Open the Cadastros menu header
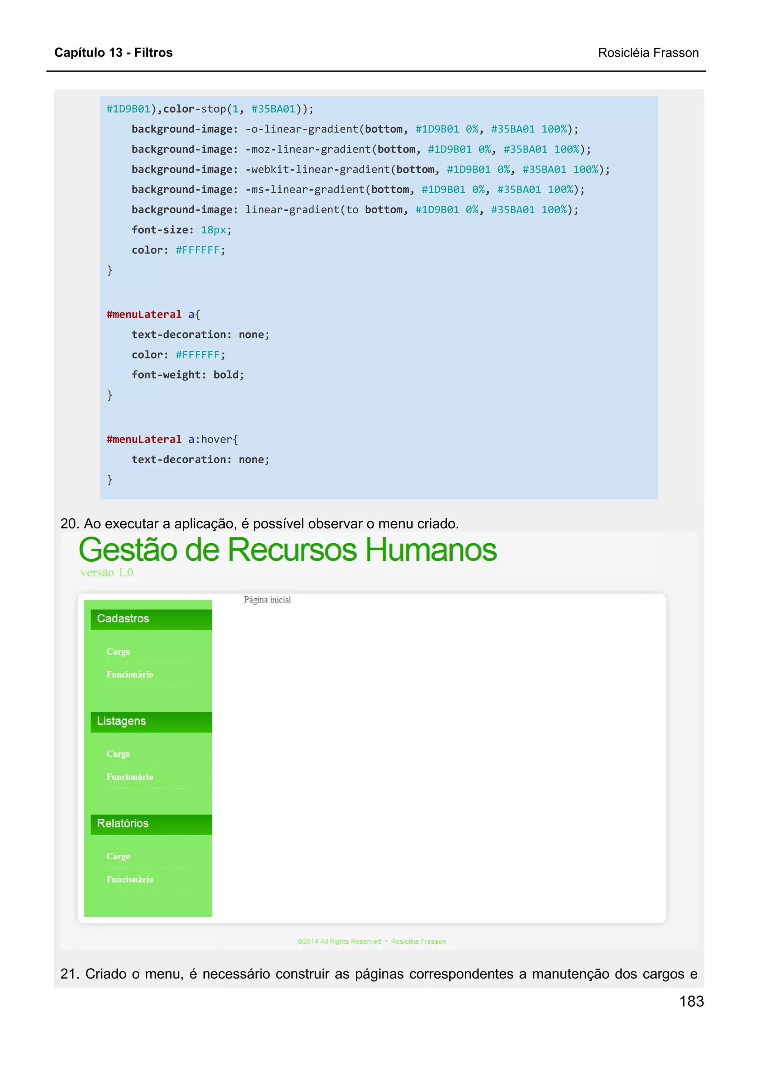The height and width of the screenshot is (1073, 758). tap(123, 619)
